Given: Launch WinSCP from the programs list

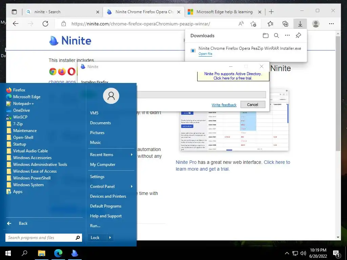Looking at the screenshot, I should 17,117.
